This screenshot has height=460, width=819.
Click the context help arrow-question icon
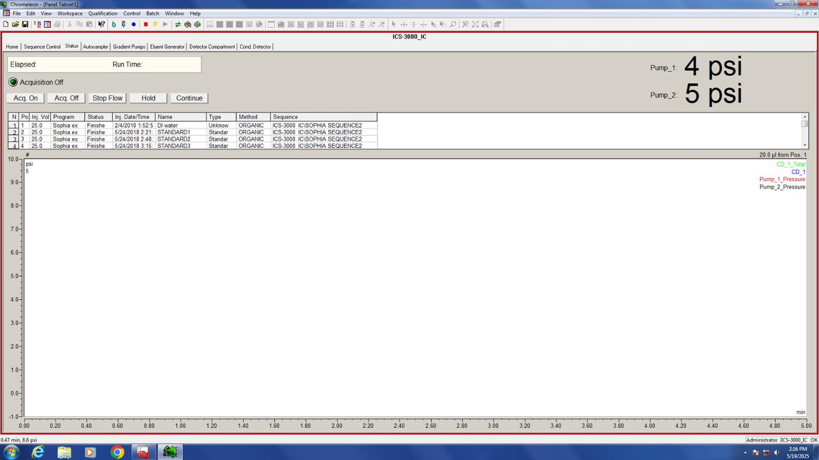pos(101,24)
